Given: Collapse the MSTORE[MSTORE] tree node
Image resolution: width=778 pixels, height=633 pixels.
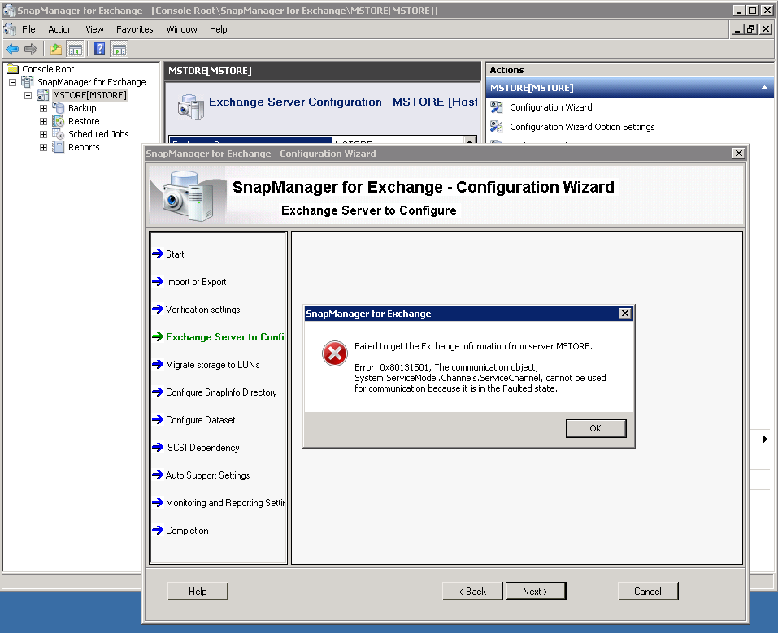Looking at the screenshot, I should (28, 95).
